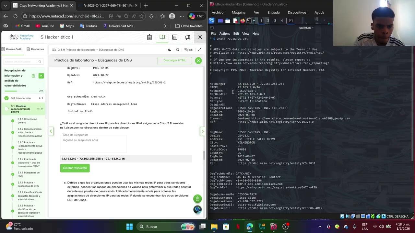The image size is (415, 233).
Task: Open VirtualBox Máquina menu
Action: click(x=239, y=12)
